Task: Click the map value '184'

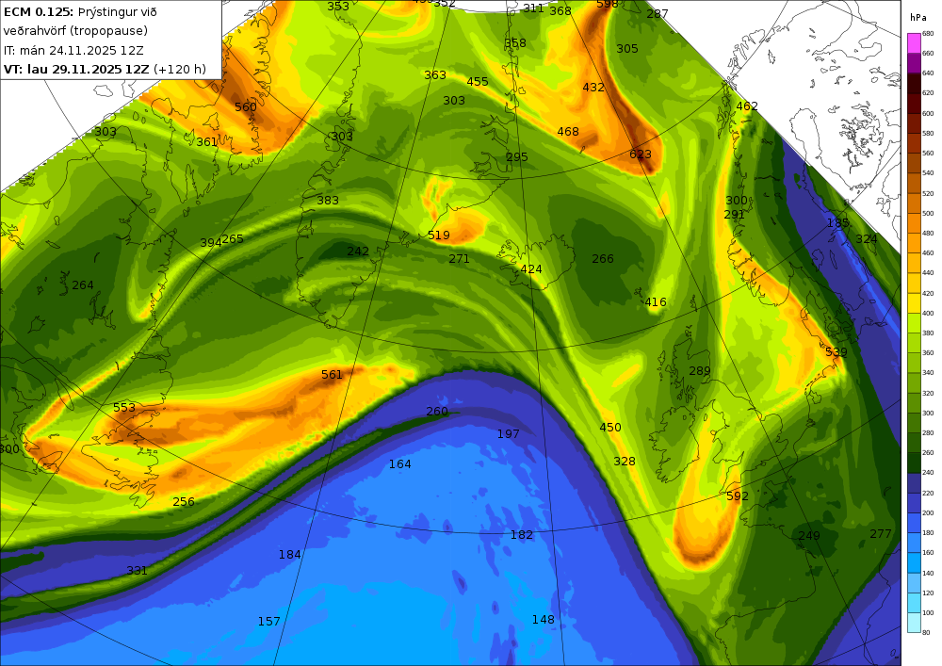Action: [x=289, y=554]
